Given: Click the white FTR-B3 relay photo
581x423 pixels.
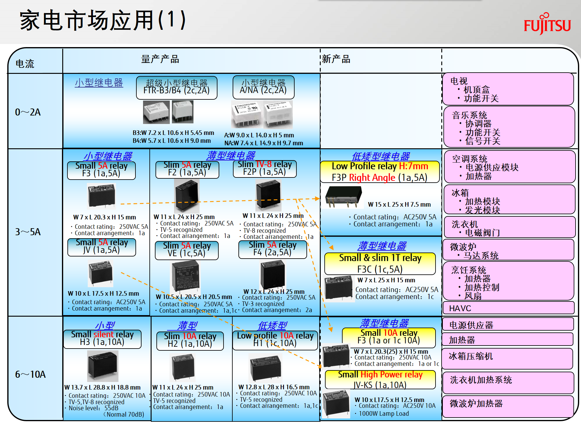Looking at the screenshot, I should point(156,112).
